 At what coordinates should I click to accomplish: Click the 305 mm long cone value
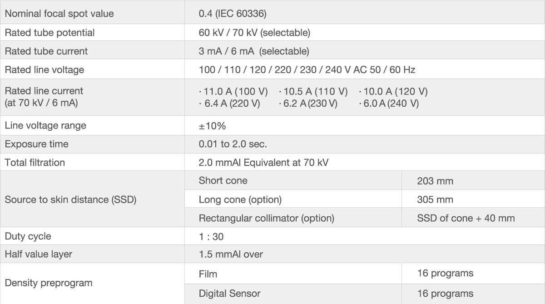(435, 199)
